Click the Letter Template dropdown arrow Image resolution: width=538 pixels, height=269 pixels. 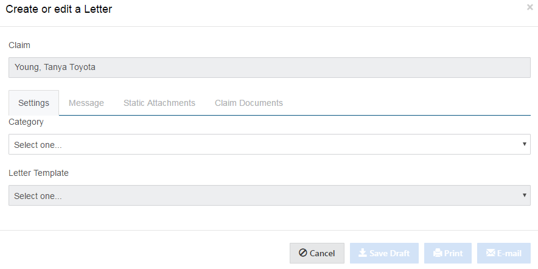[x=524, y=195]
